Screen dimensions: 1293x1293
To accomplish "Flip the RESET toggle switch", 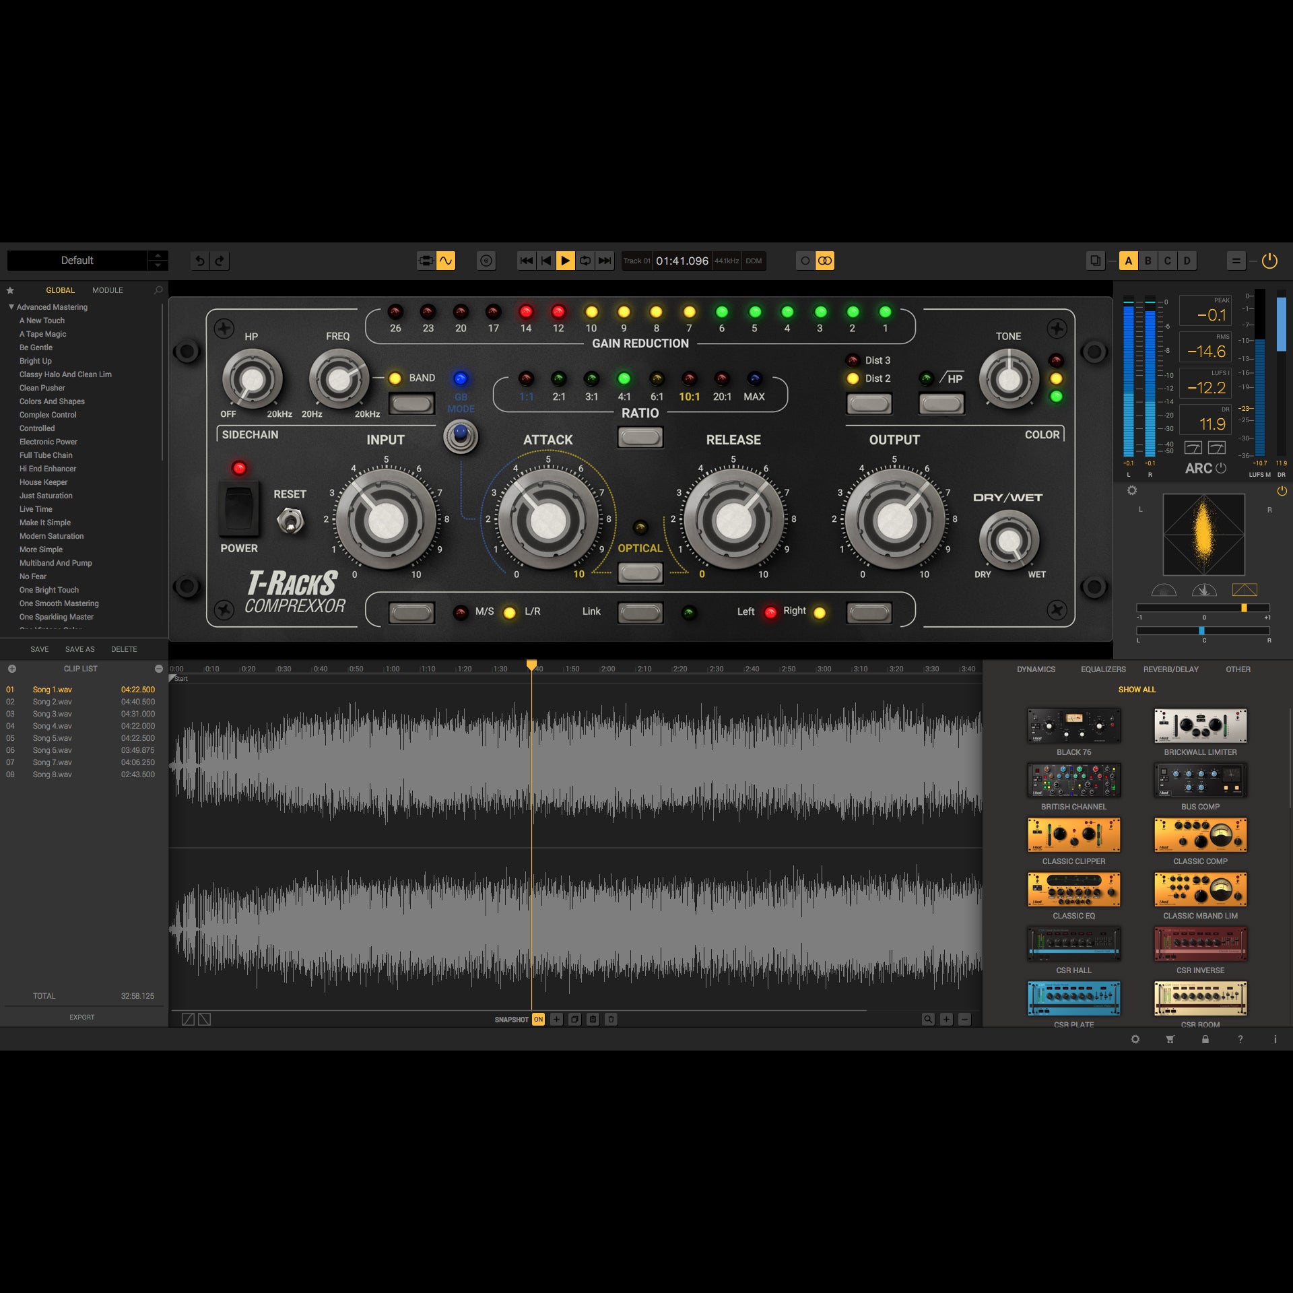I will pos(291,521).
